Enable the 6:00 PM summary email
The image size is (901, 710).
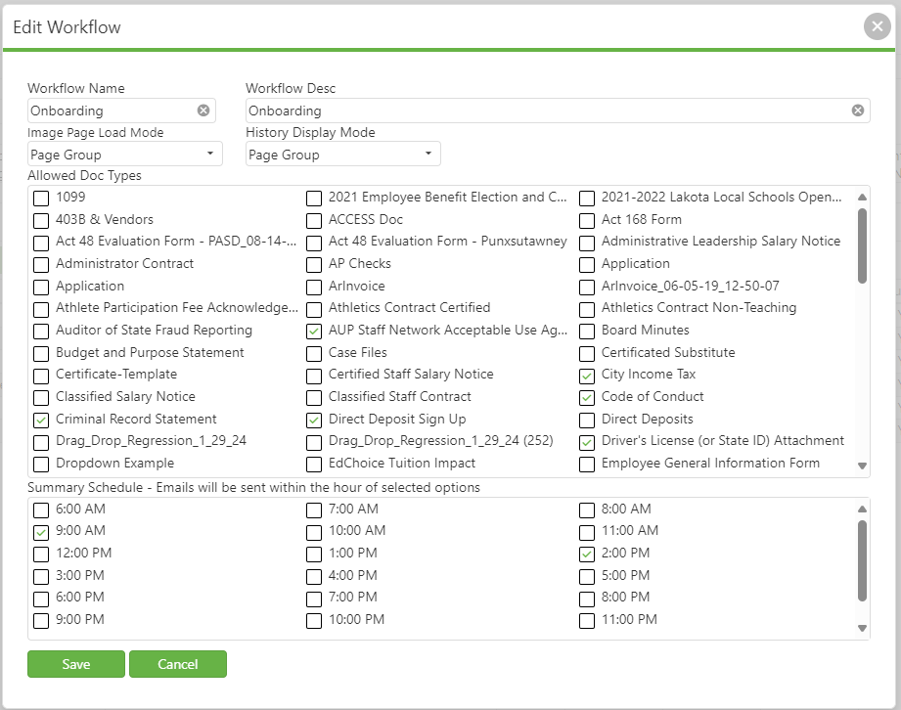click(41, 599)
